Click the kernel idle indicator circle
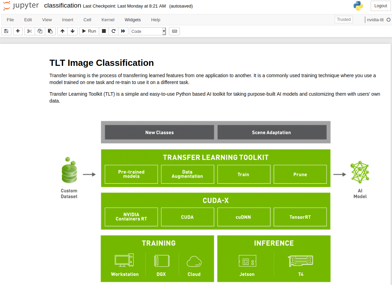392x285 pixels. tap(389, 20)
